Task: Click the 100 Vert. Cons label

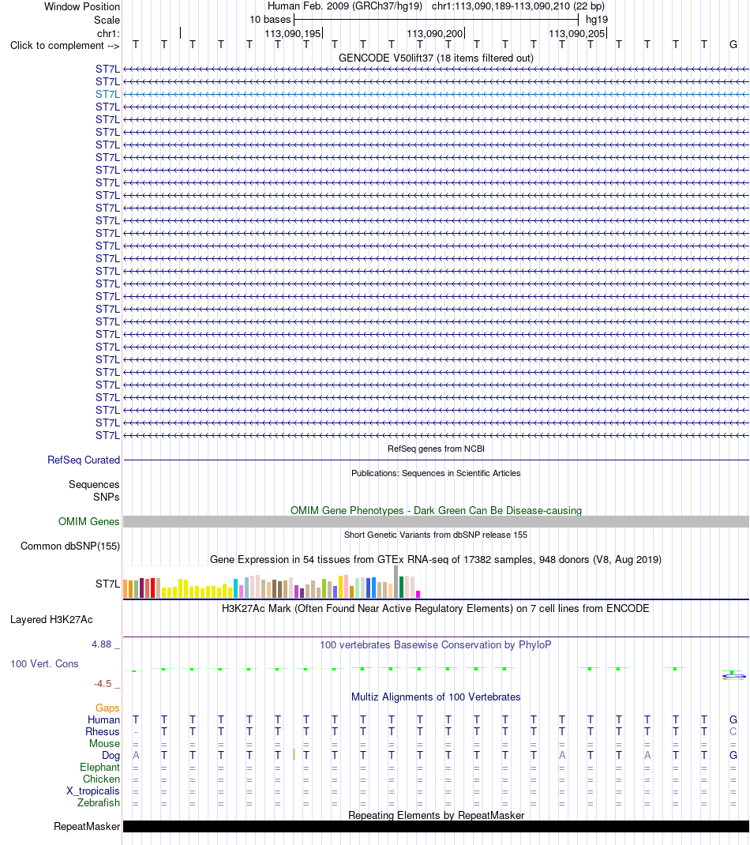Action: tap(44, 664)
